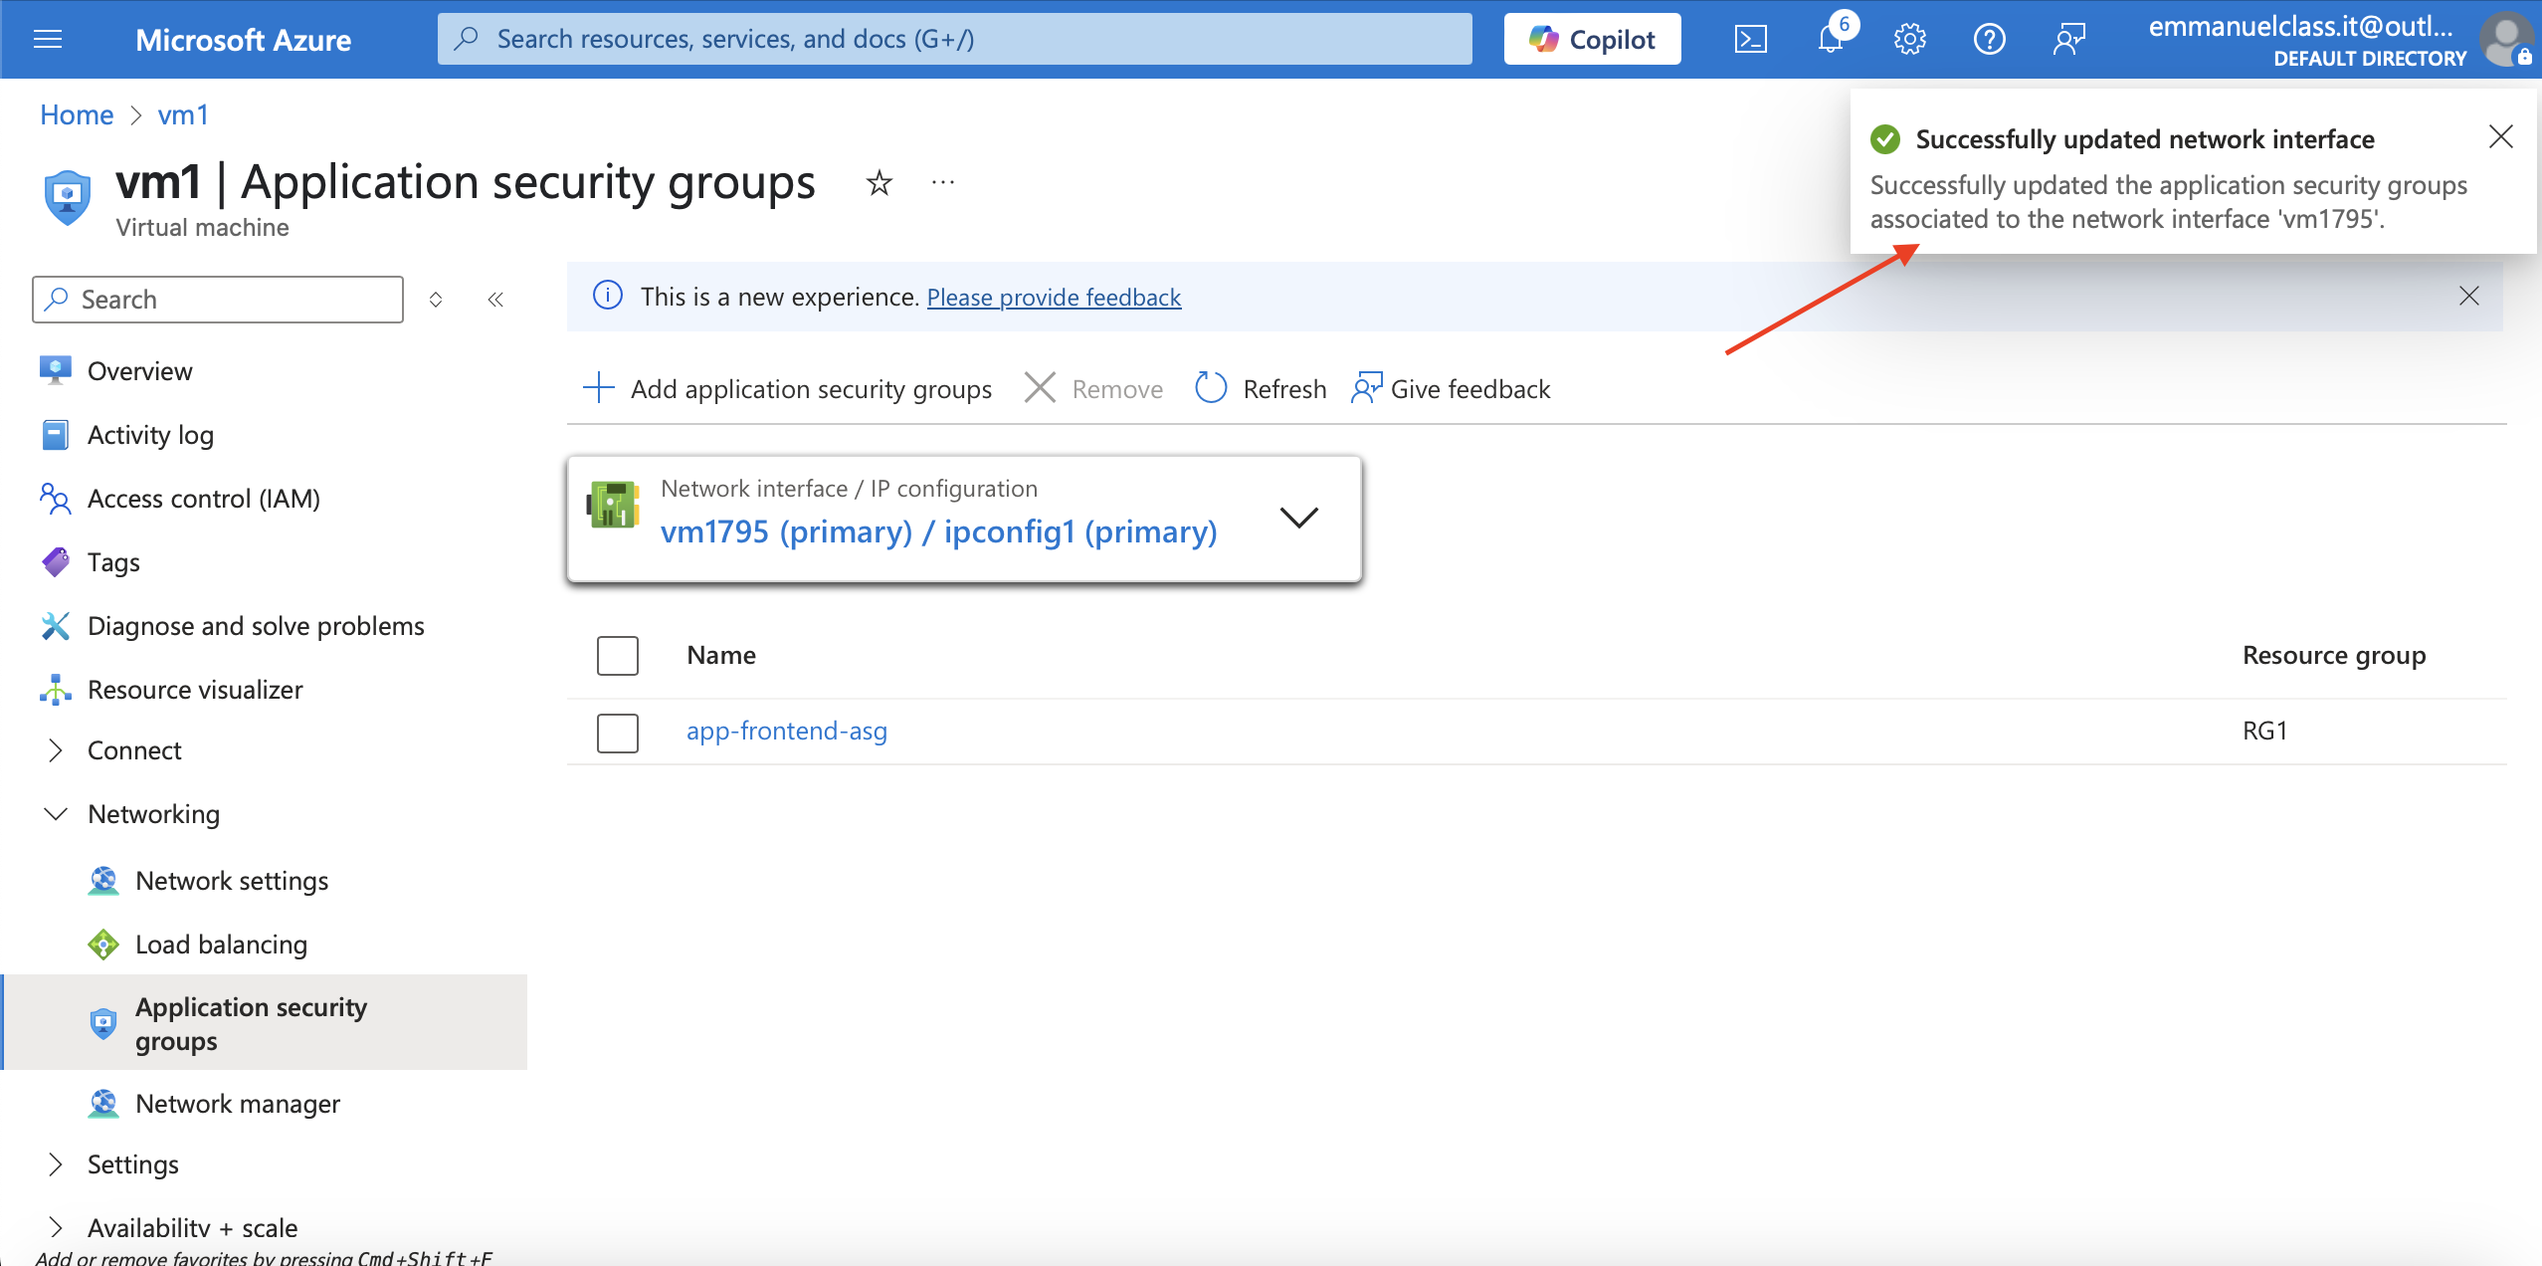Image resolution: width=2542 pixels, height=1266 pixels.
Task: Open the Network interface / IP configuration dropdown
Action: pyautogui.click(x=964, y=519)
